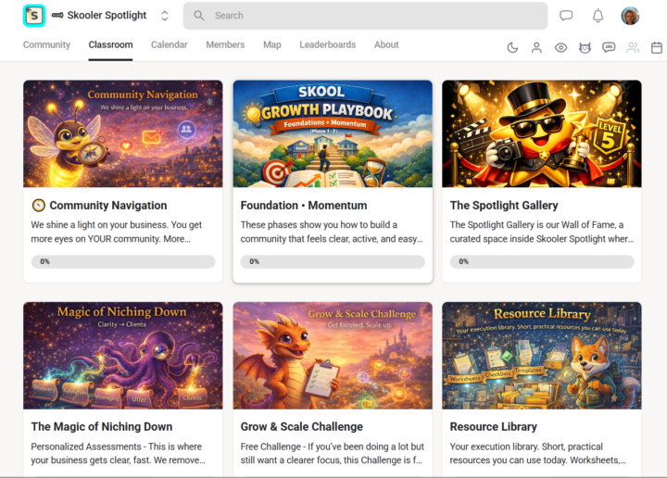
Task: Click the Resource Library course title
Action: pos(494,426)
